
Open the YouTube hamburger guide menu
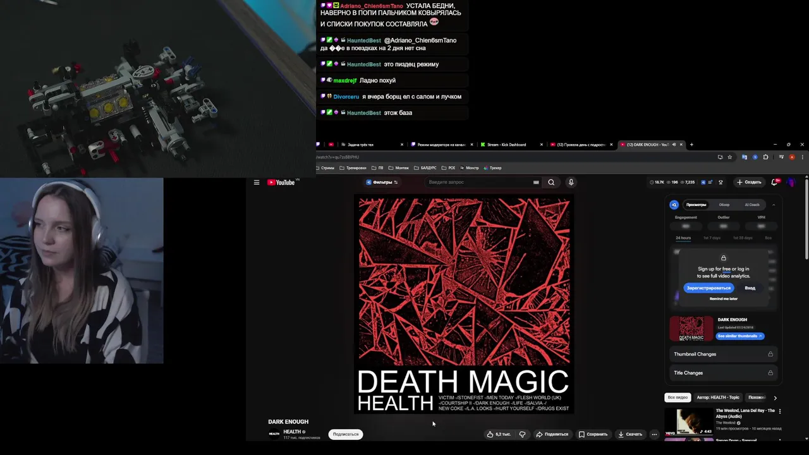257,182
